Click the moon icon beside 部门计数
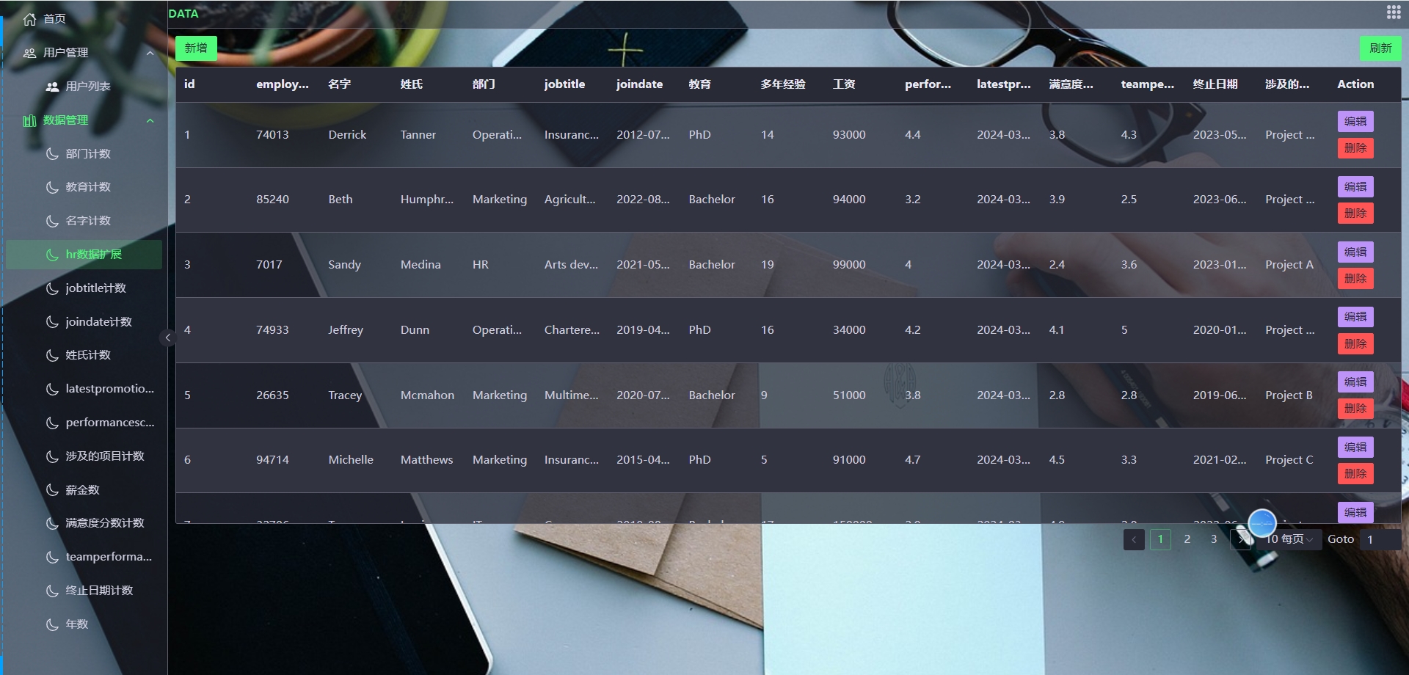This screenshot has width=1409, height=675. tap(52, 154)
